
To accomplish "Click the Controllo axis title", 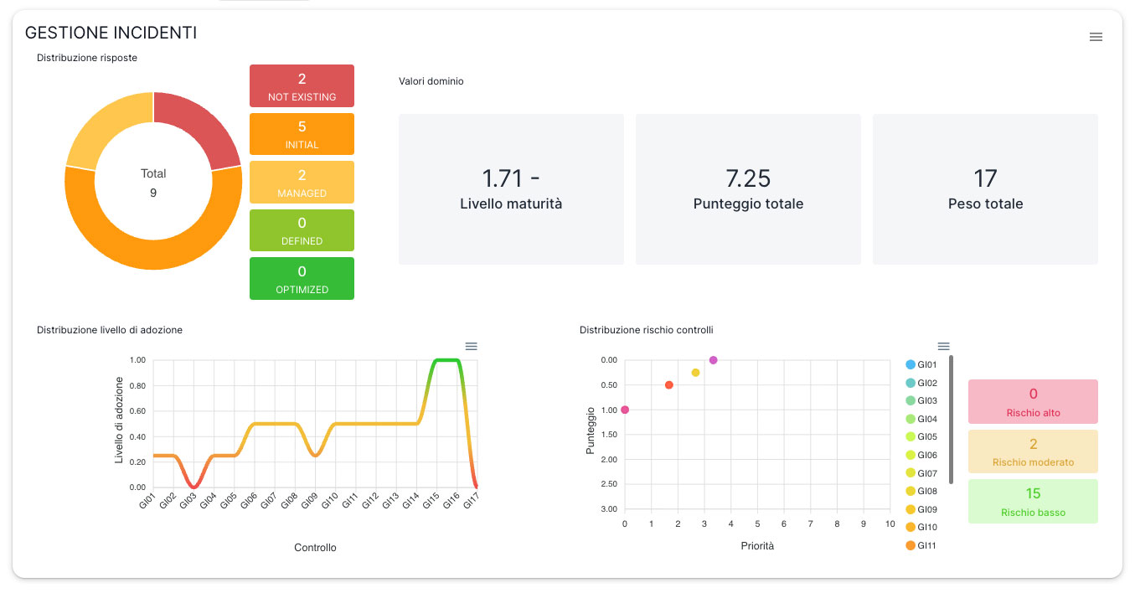I will coord(315,548).
